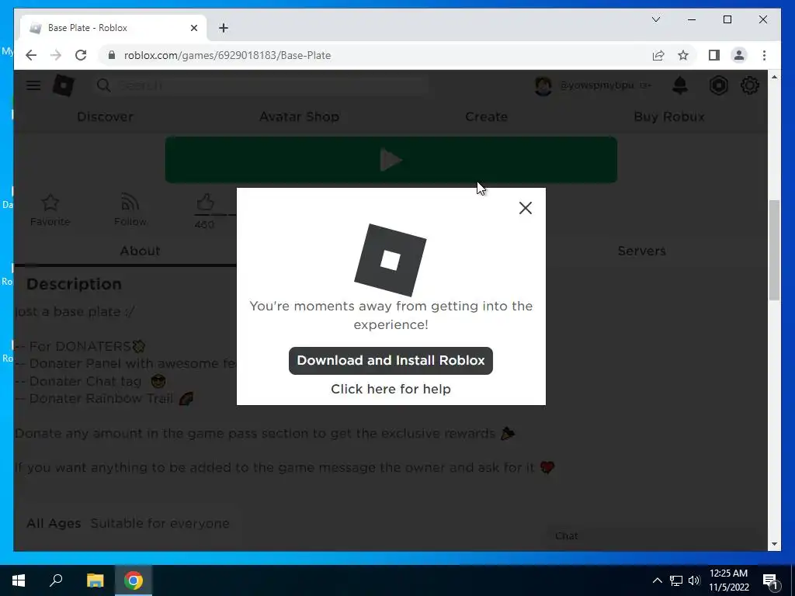Image resolution: width=795 pixels, height=596 pixels.
Task: Open File Explorer from taskbar
Action: [95, 580]
